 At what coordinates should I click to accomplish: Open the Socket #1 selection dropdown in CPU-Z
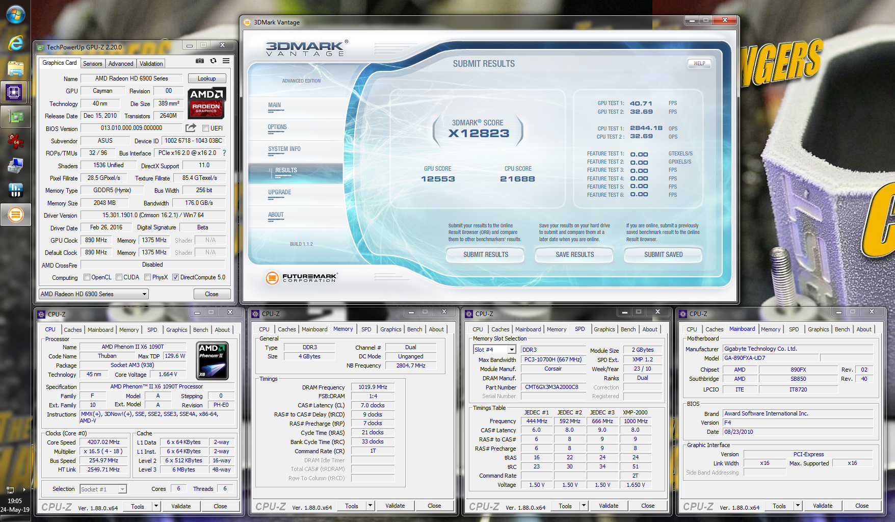coord(103,489)
